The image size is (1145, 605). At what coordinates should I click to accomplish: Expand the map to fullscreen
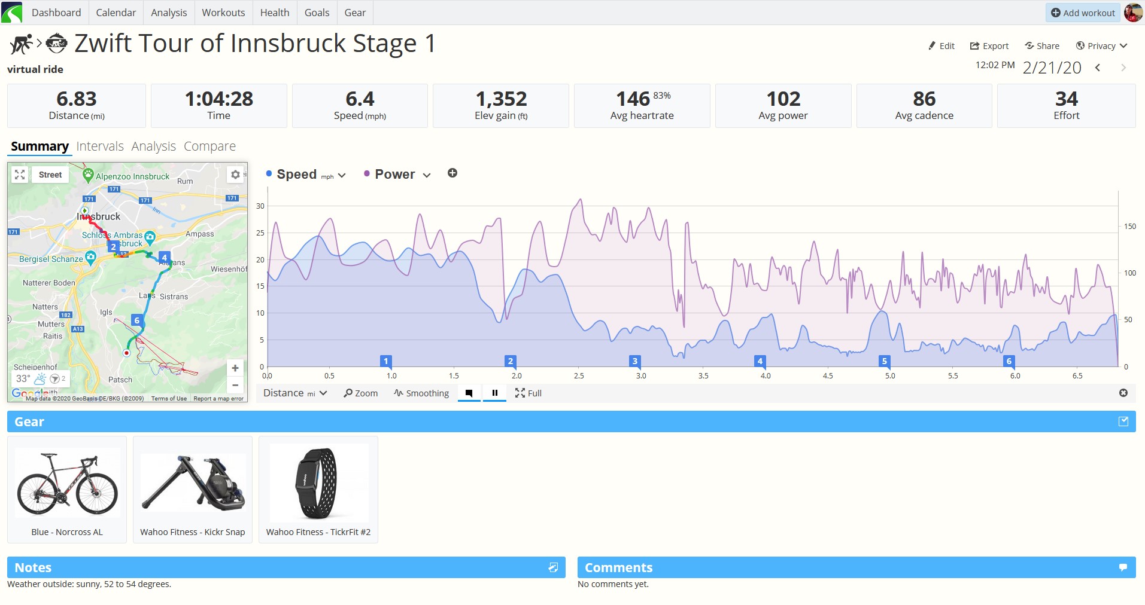(20, 175)
